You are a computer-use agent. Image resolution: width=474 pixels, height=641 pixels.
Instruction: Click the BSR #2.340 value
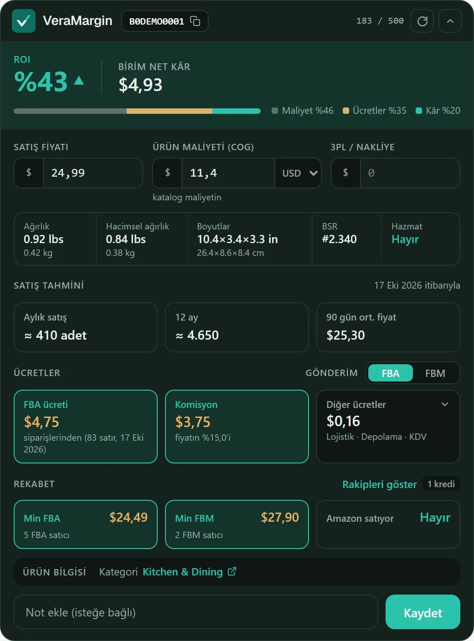click(340, 239)
